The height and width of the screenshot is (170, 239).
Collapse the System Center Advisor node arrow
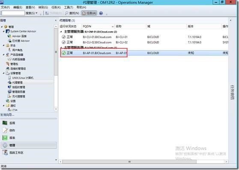4,31
